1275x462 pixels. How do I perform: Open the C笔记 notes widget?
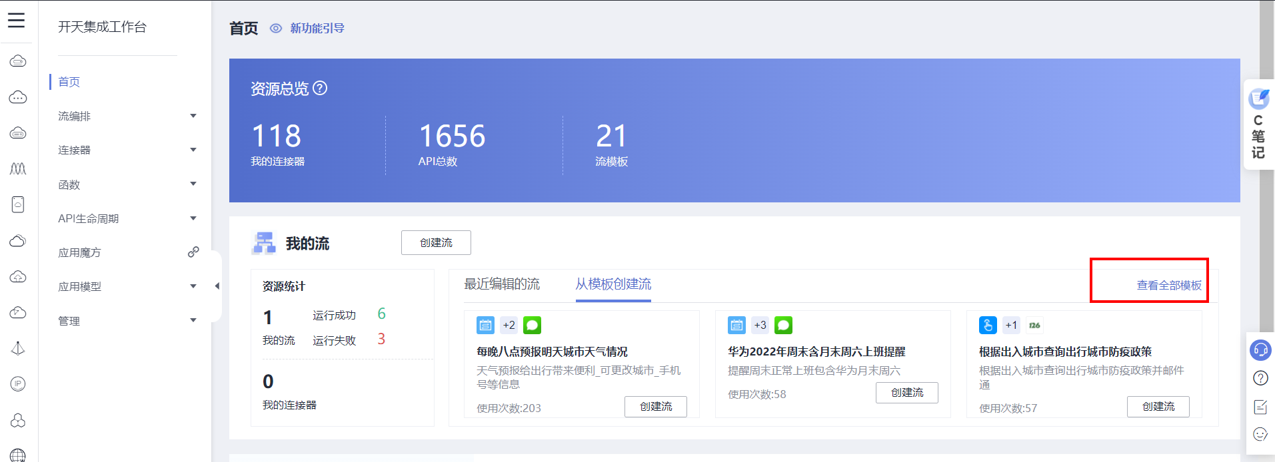coord(1258,124)
